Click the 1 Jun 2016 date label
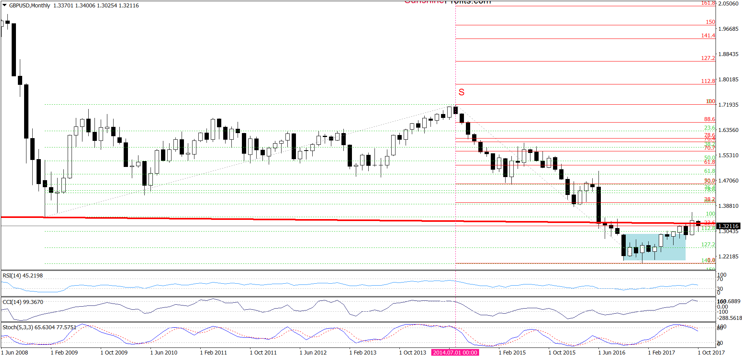742x358 pixels. pos(612,353)
